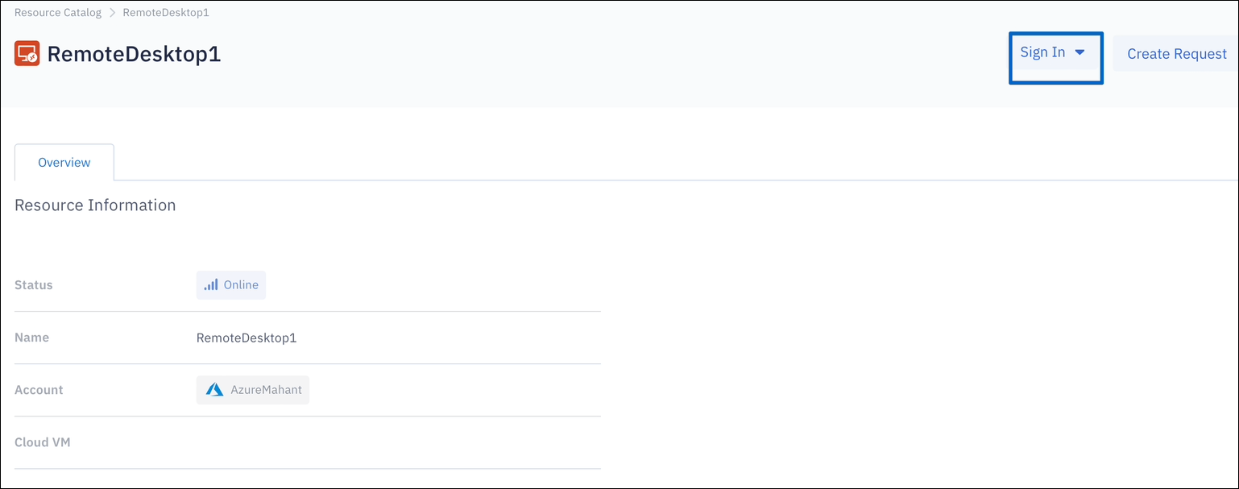Screen dimensions: 1239x489
Task: Click the orange remote desktop resource icon
Action: (27, 54)
